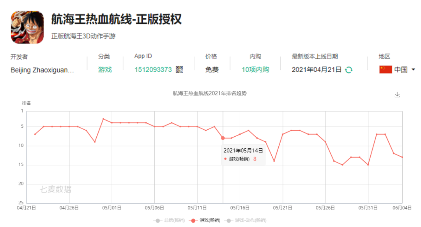Screen dimensions: 421x227
Task: Click the 开发者 field label
Action: pos(19,57)
